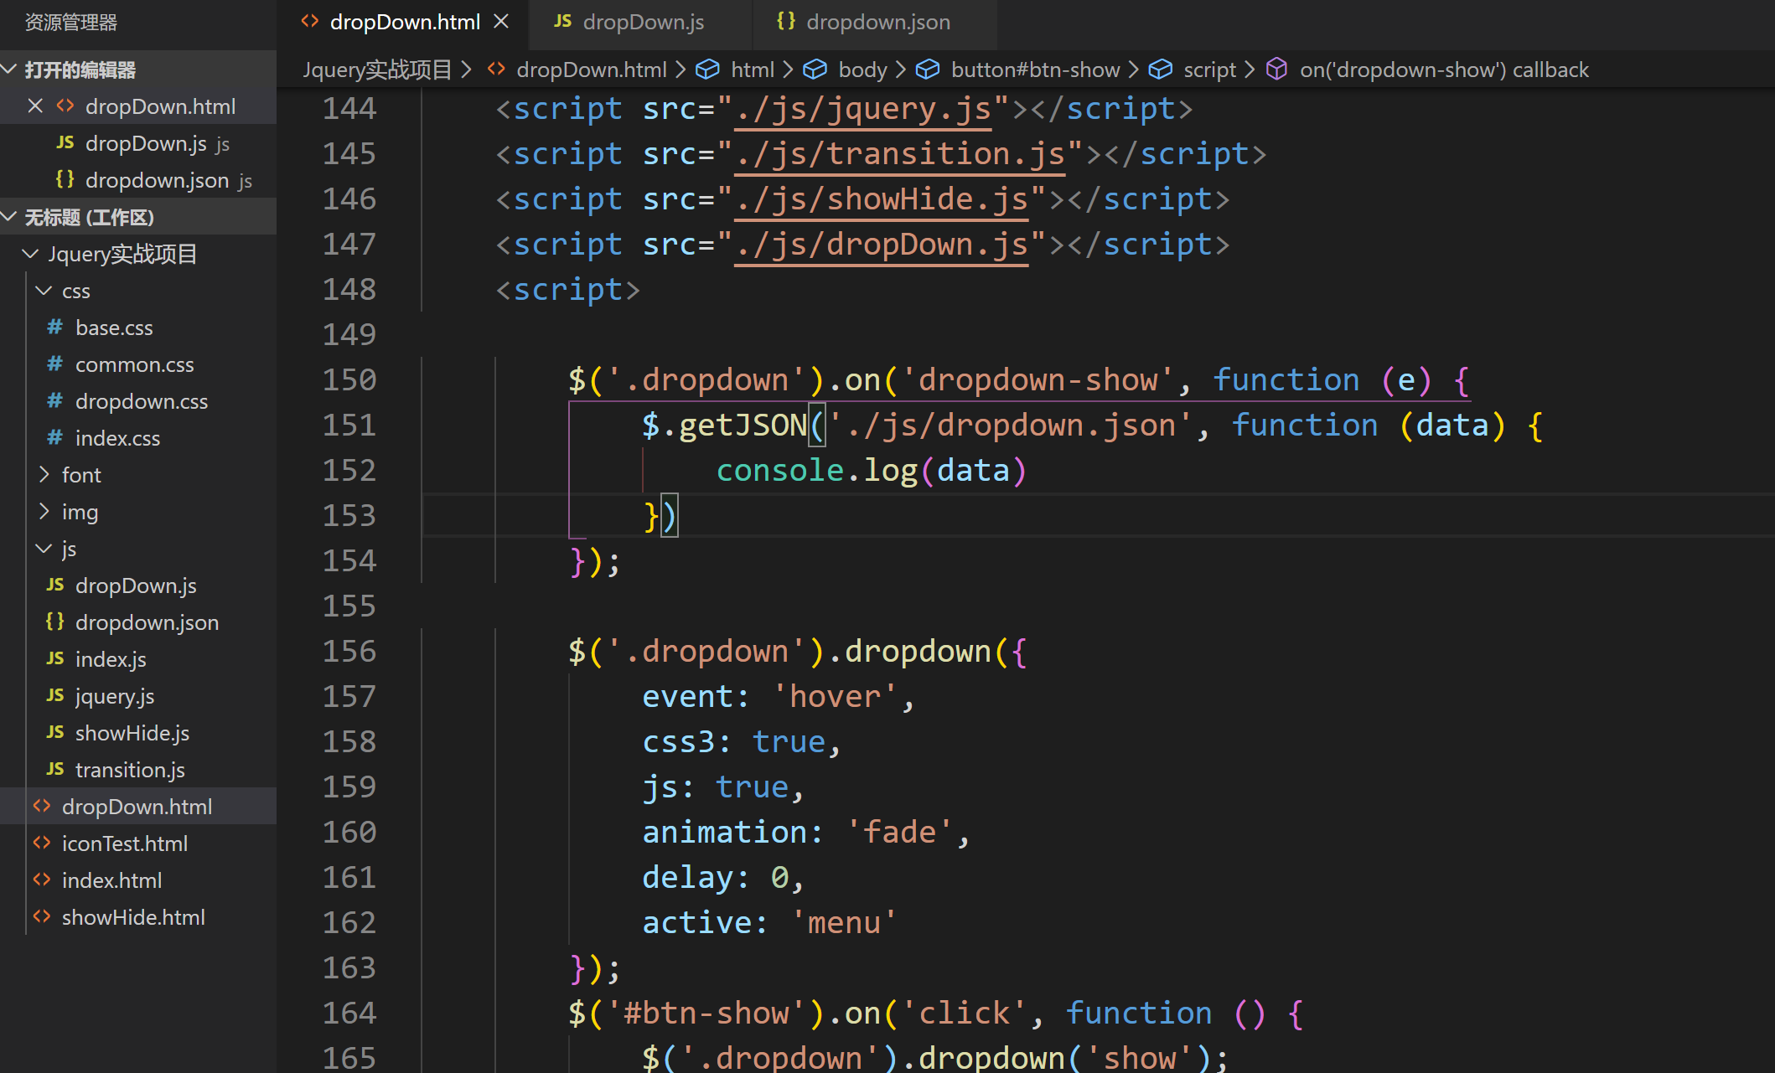Viewport: 1775px width, 1073px height.
Task: Click the 'fade' string on line 160
Action: (899, 833)
